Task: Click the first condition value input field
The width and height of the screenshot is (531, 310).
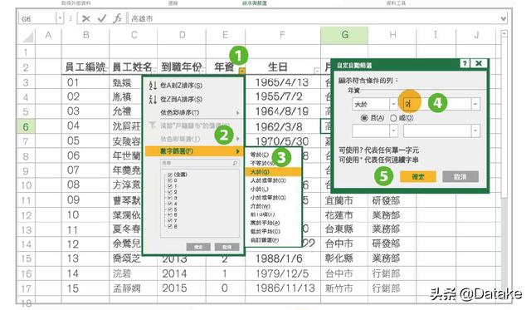Action: [437, 104]
